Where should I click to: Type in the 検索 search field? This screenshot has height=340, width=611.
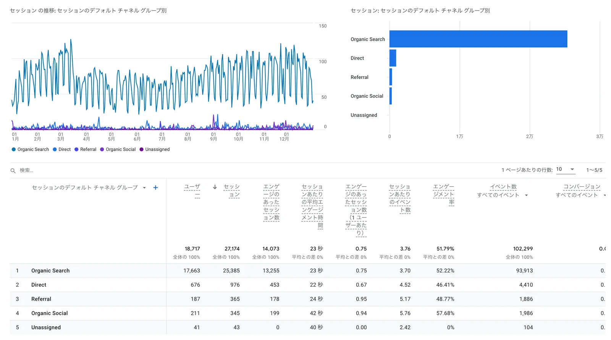click(76, 170)
